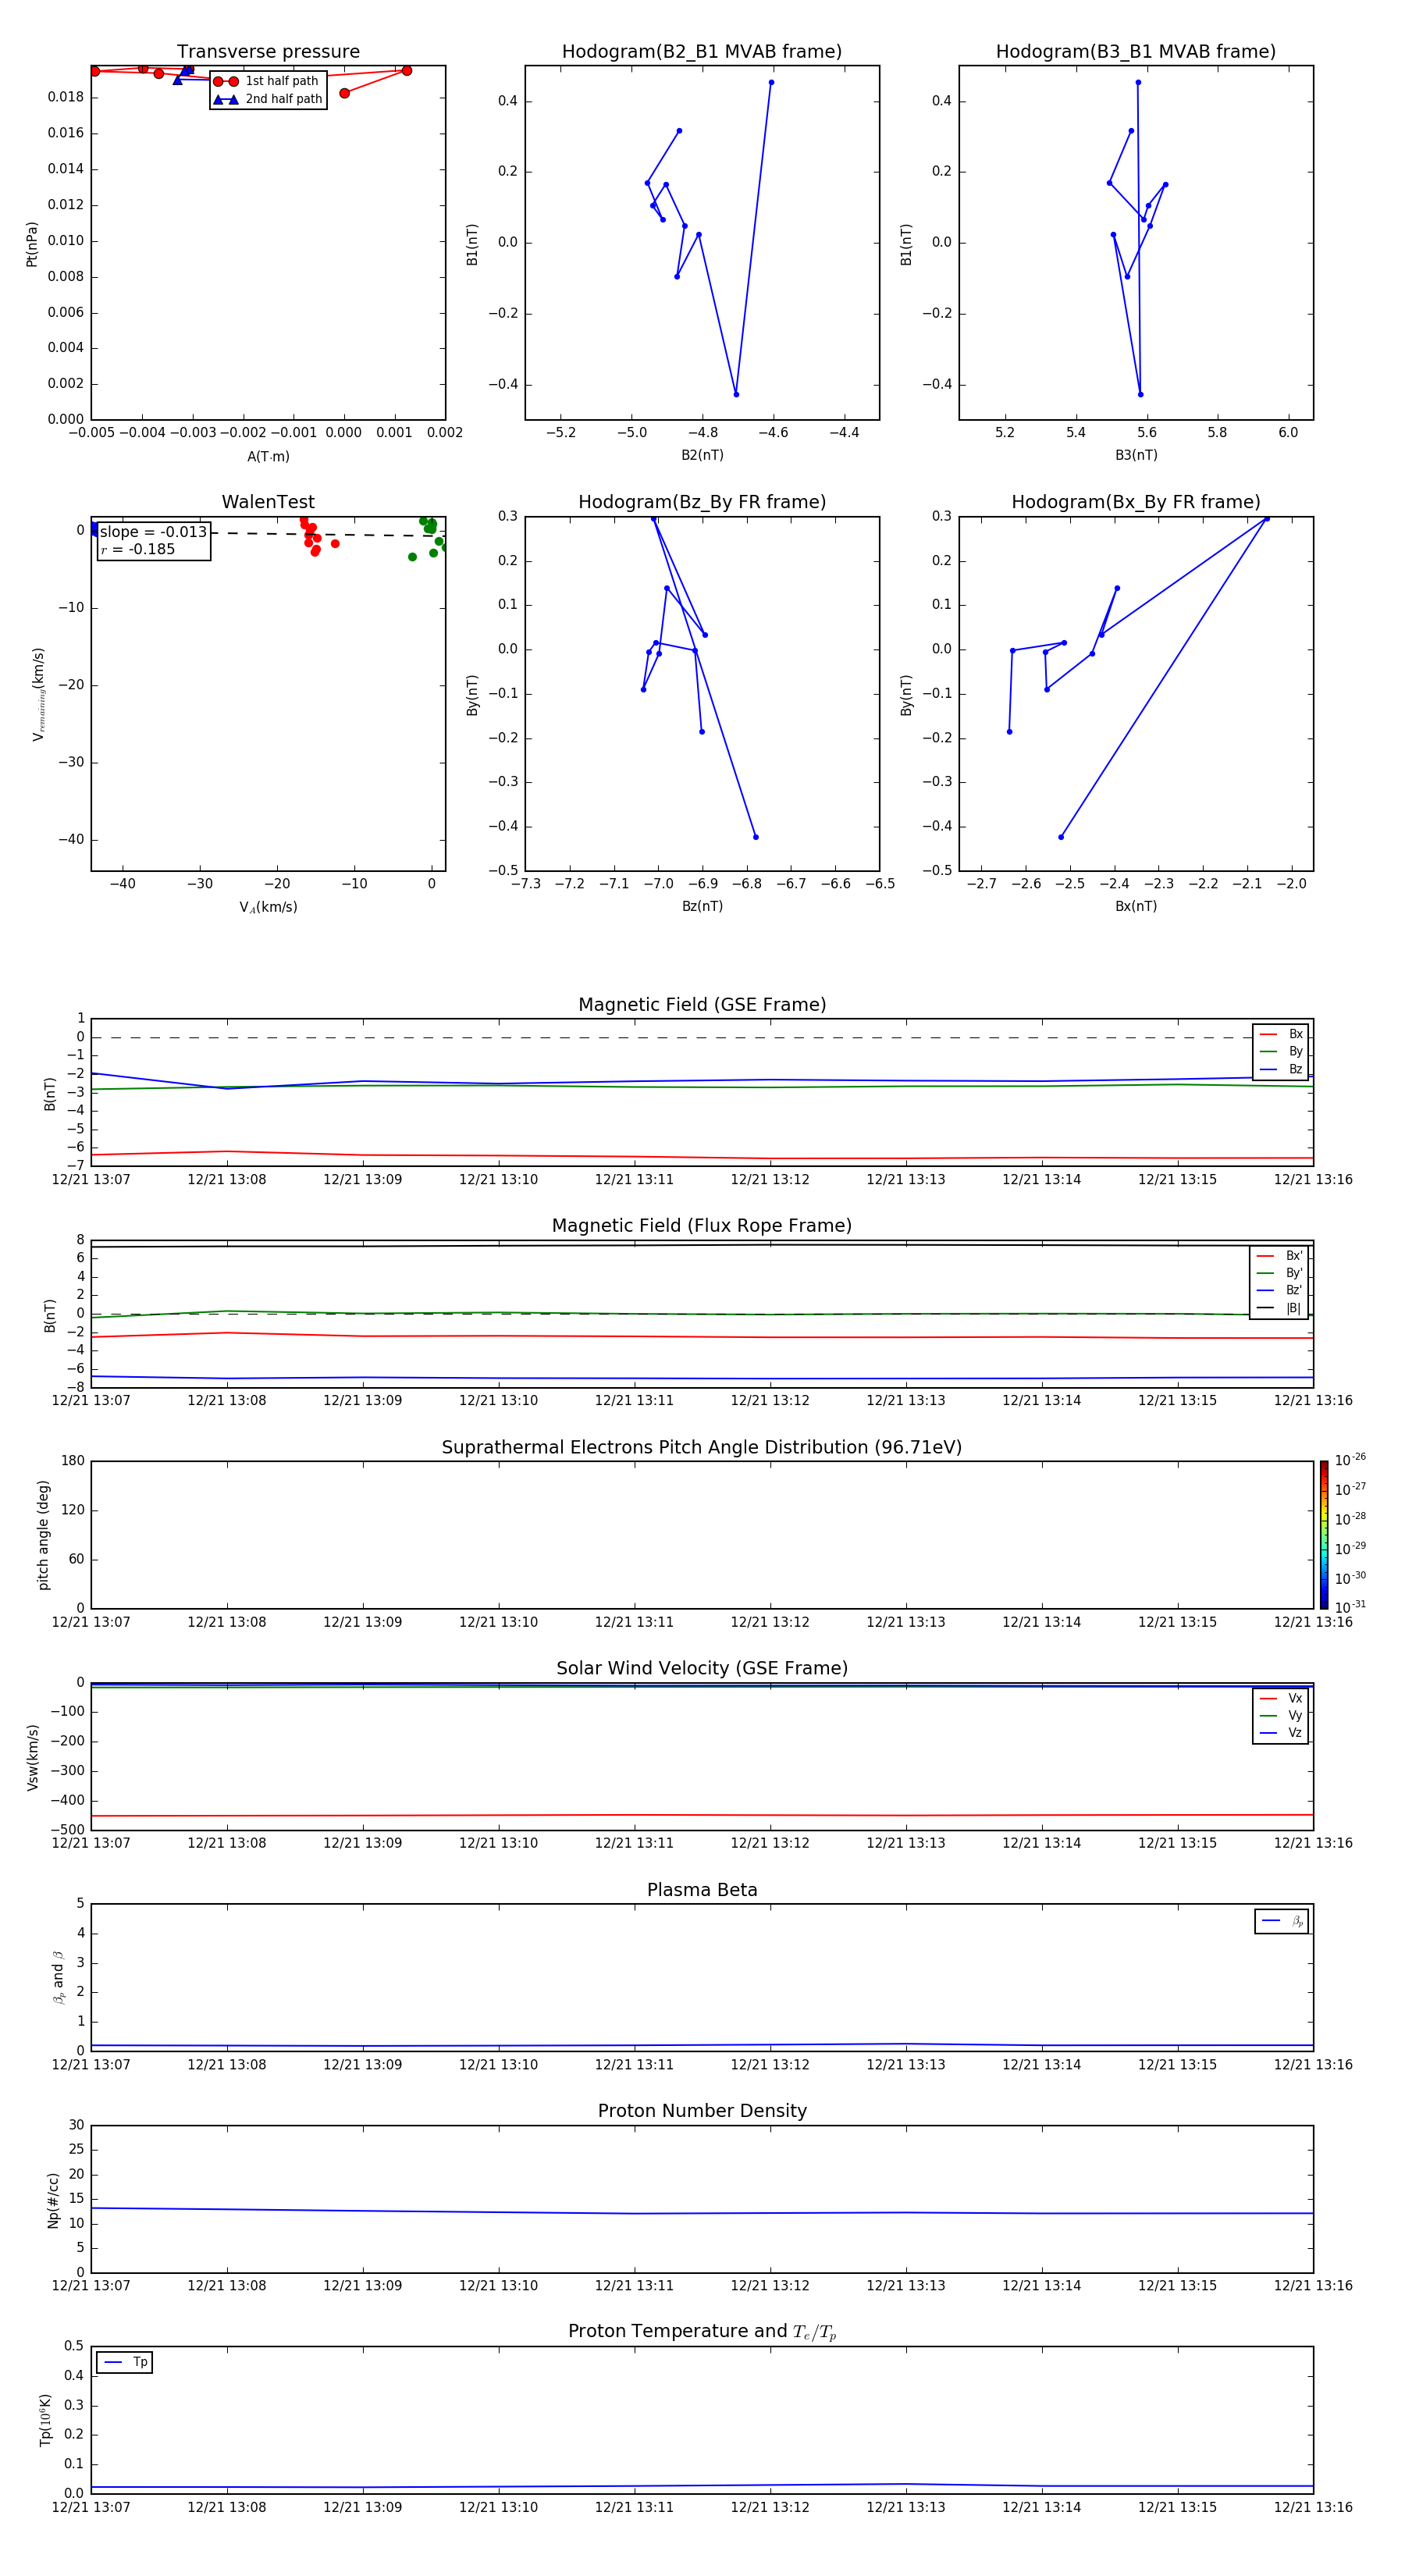Click the |B| legend entry in Flux Rope plot
The image size is (1405, 2576).
click(x=1280, y=1308)
